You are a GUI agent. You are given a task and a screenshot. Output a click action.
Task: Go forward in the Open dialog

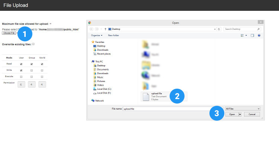[97, 29]
